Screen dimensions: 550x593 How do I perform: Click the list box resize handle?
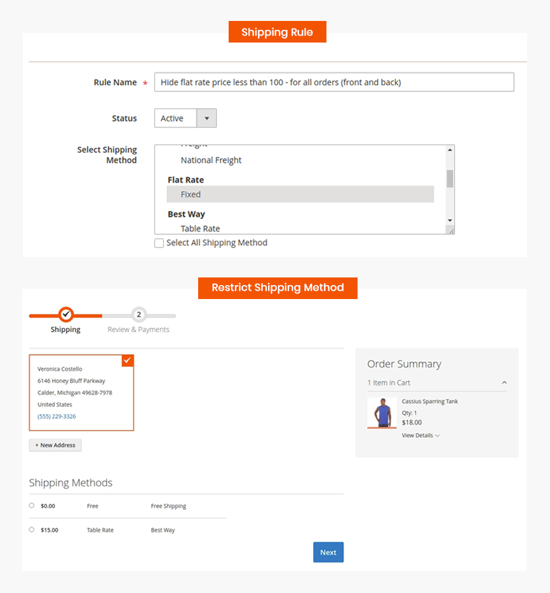(x=451, y=230)
